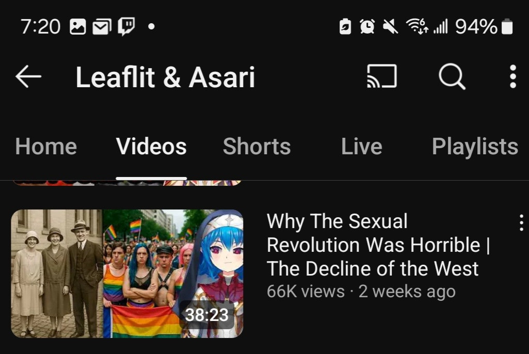Select the Videos tab
Image resolution: width=529 pixels, height=354 pixels.
pyautogui.click(x=151, y=147)
